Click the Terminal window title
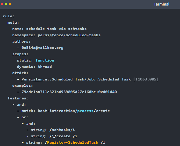The height and width of the screenshot is (146, 180). (x=161, y=4)
